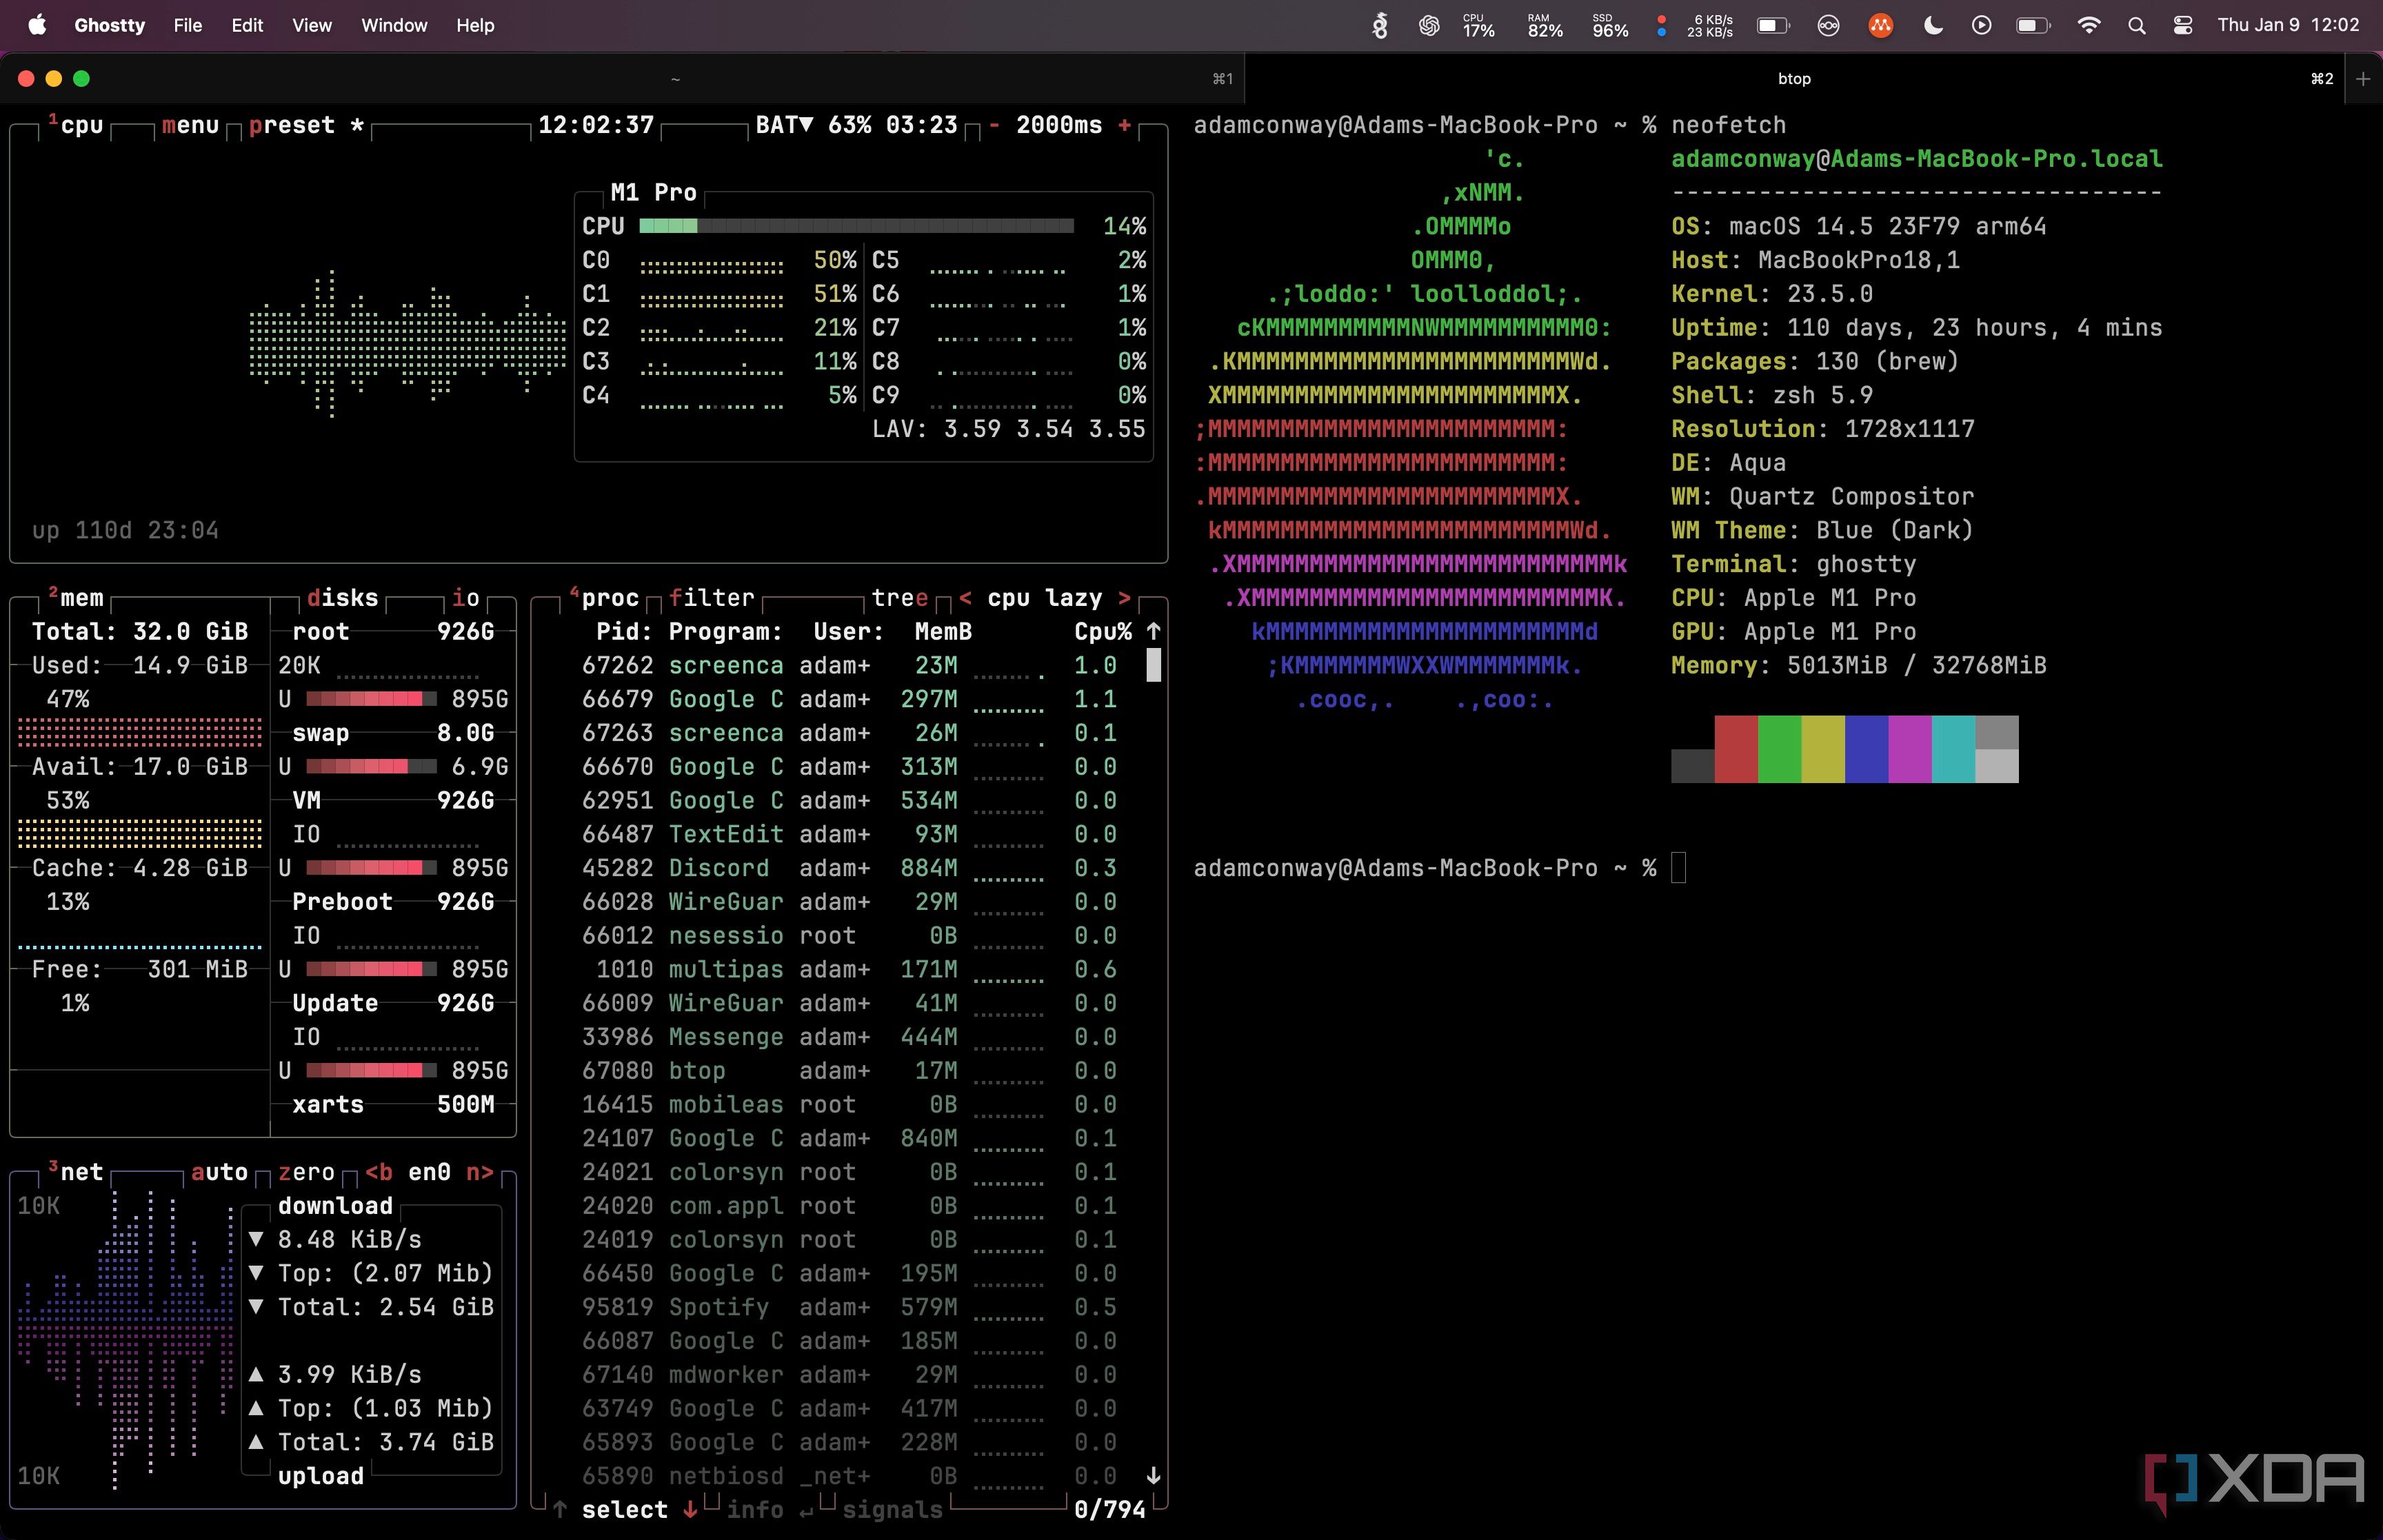Toggle the disks panel label

342,598
